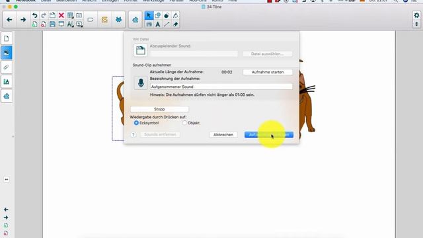Choose the regular polygon tool
The image size is (423, 238).
click(x=167, y=15)
